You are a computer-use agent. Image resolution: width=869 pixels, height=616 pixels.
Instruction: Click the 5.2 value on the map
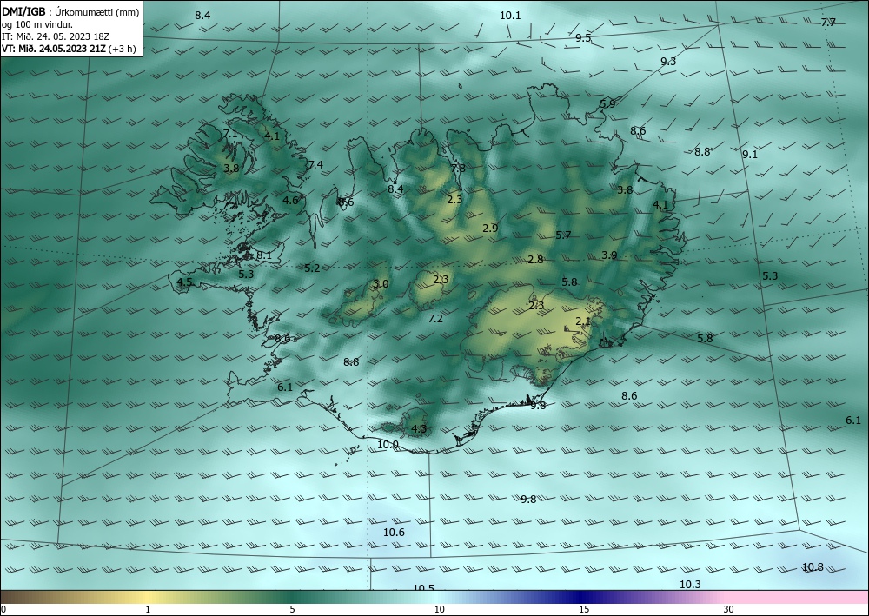312,268
